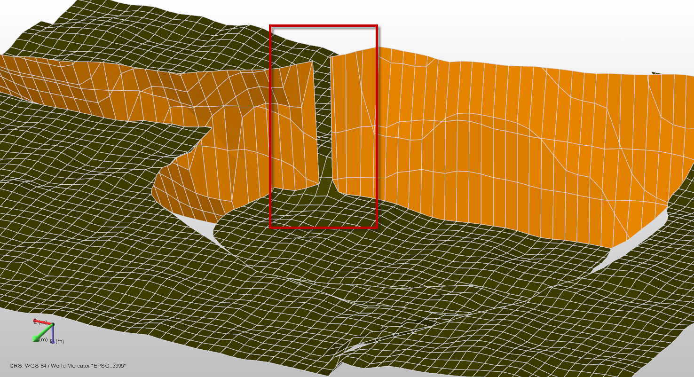The width and height of the screenshot is (694, 377).
Task: Click the bottom edge of the red rectangle
Action: coord(323,228)
